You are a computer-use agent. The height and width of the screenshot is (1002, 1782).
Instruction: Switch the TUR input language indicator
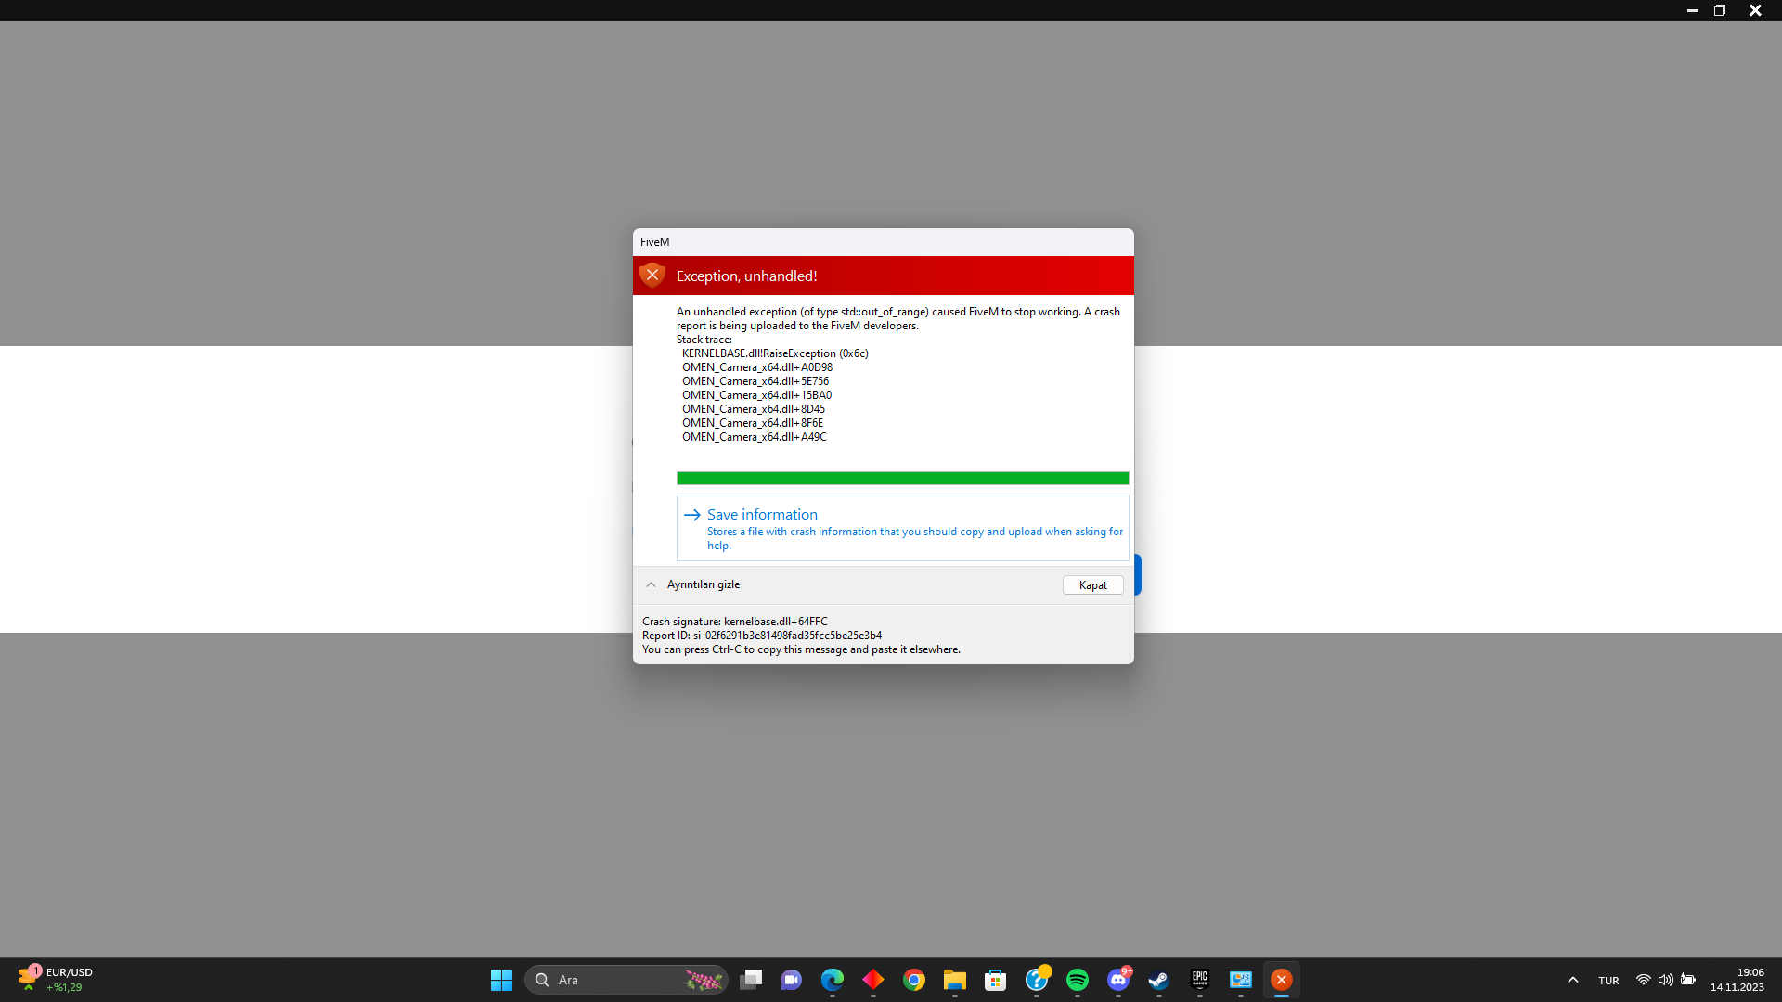click(1608, 981)
